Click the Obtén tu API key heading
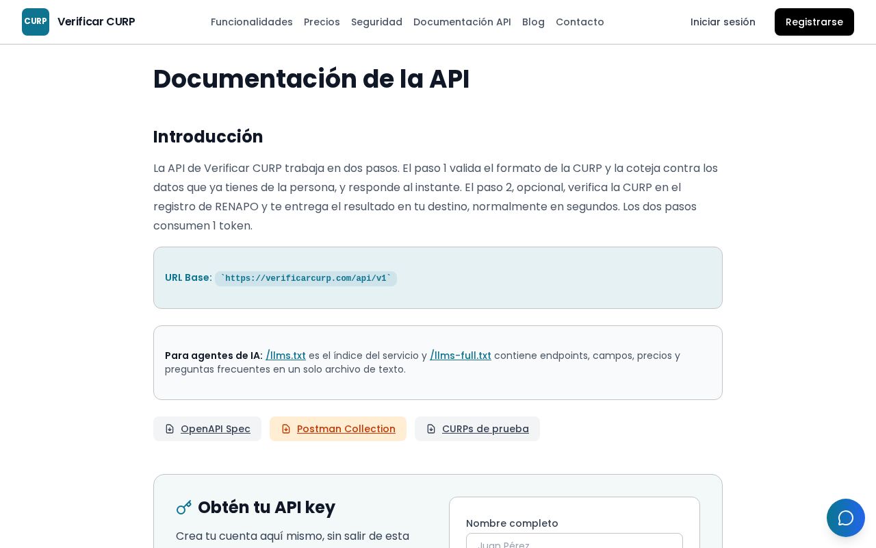Viewport: 876px width, 548px height. [x=266, y=508]
